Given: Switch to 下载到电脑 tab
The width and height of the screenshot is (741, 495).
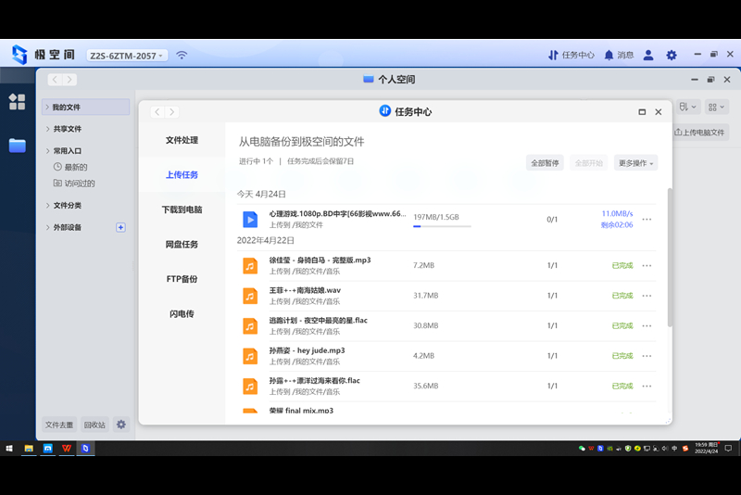Looking at the screenshot, I should pos(182,209).
